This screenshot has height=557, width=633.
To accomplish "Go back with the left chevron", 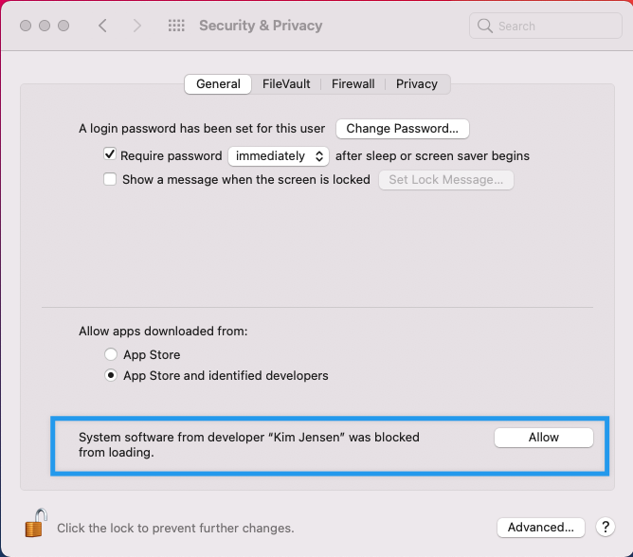I will [x=102, y=26].
